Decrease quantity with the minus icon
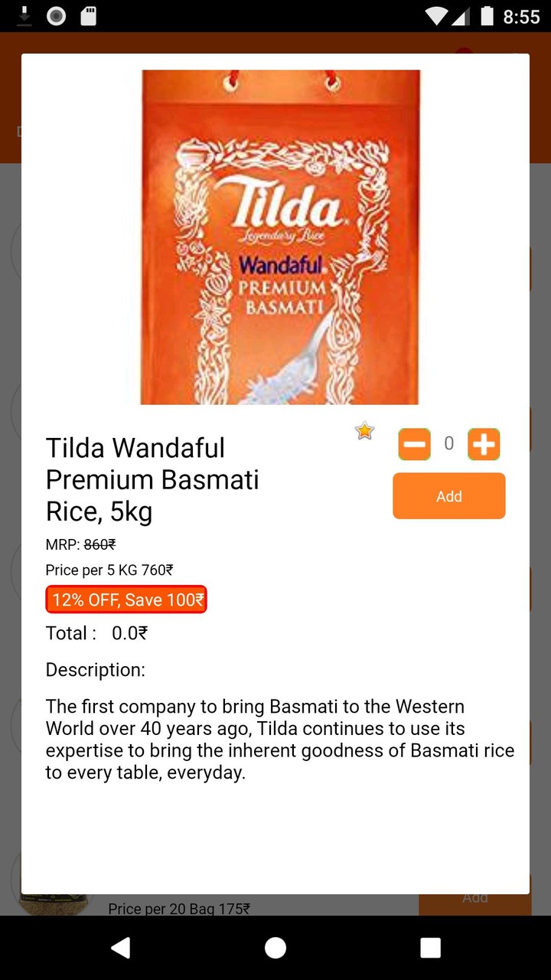Viewport: 551px width, 980px height. click(x=414, y=444)
